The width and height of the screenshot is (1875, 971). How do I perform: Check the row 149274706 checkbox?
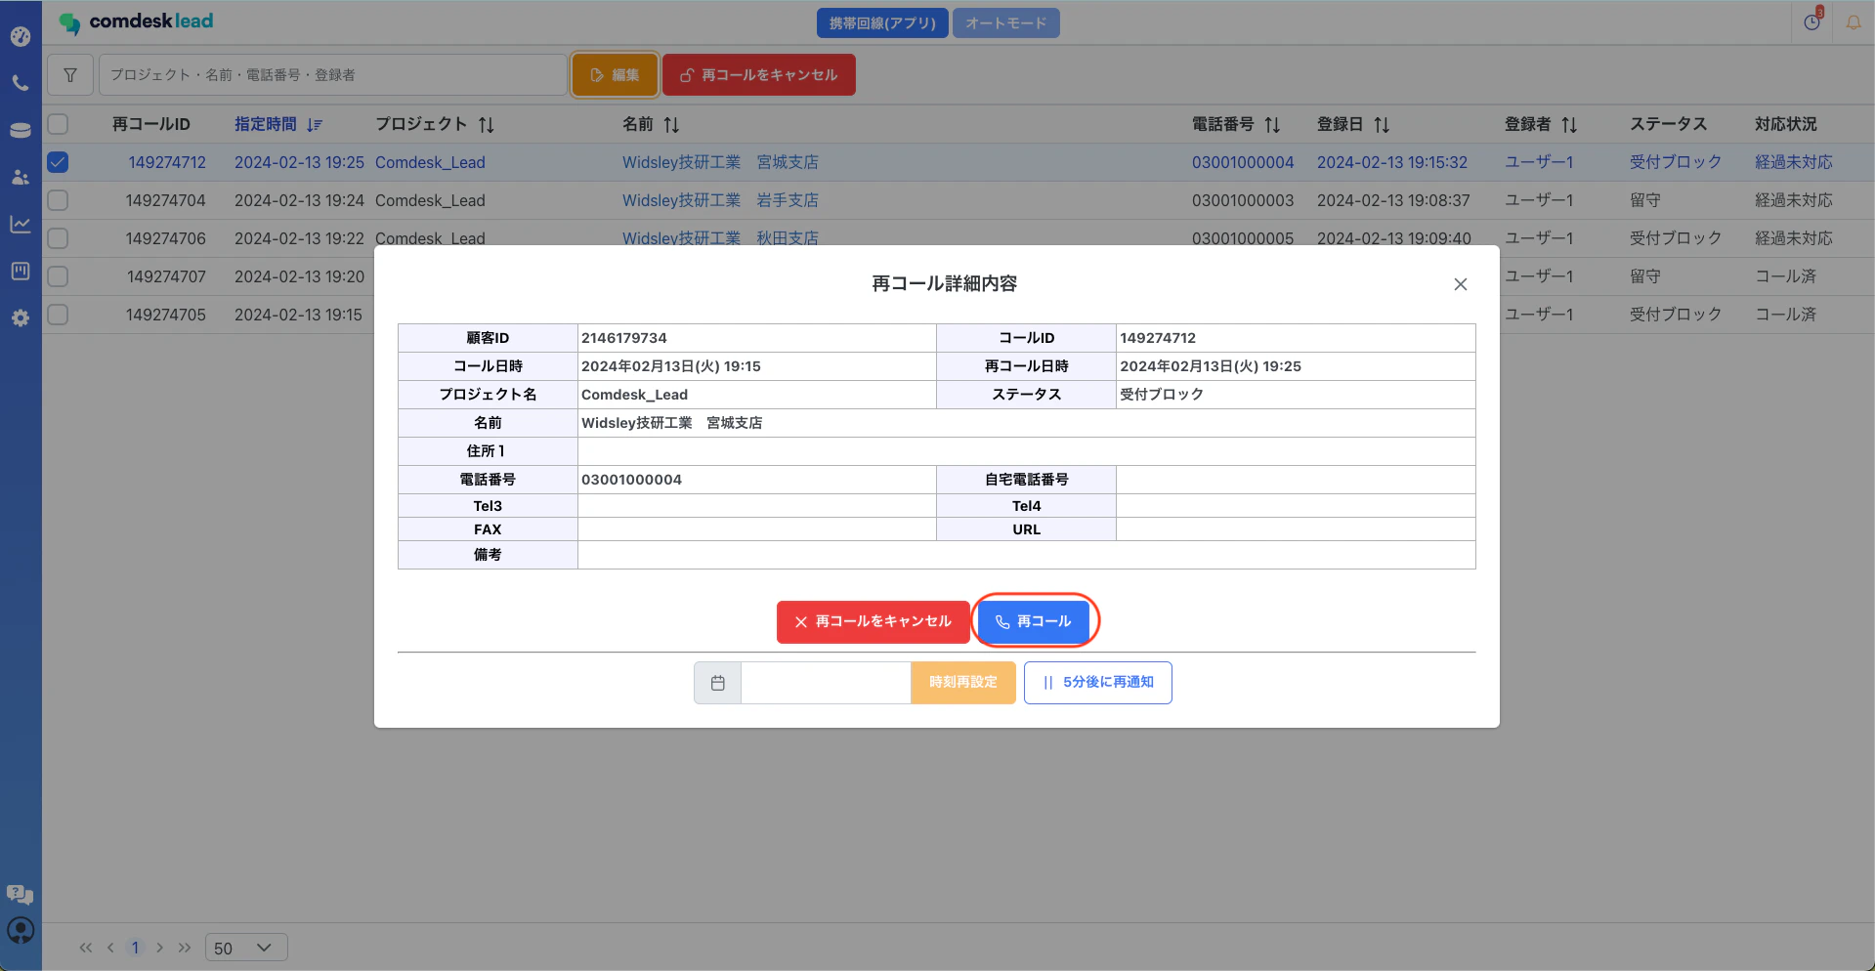58,238
